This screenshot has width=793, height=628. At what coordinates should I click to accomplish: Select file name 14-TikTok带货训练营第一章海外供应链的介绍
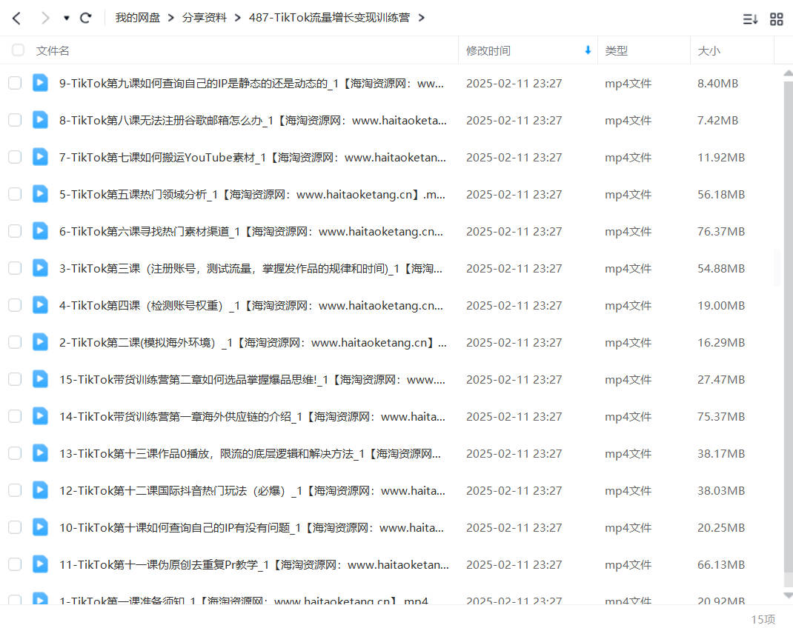pos(253,417)
